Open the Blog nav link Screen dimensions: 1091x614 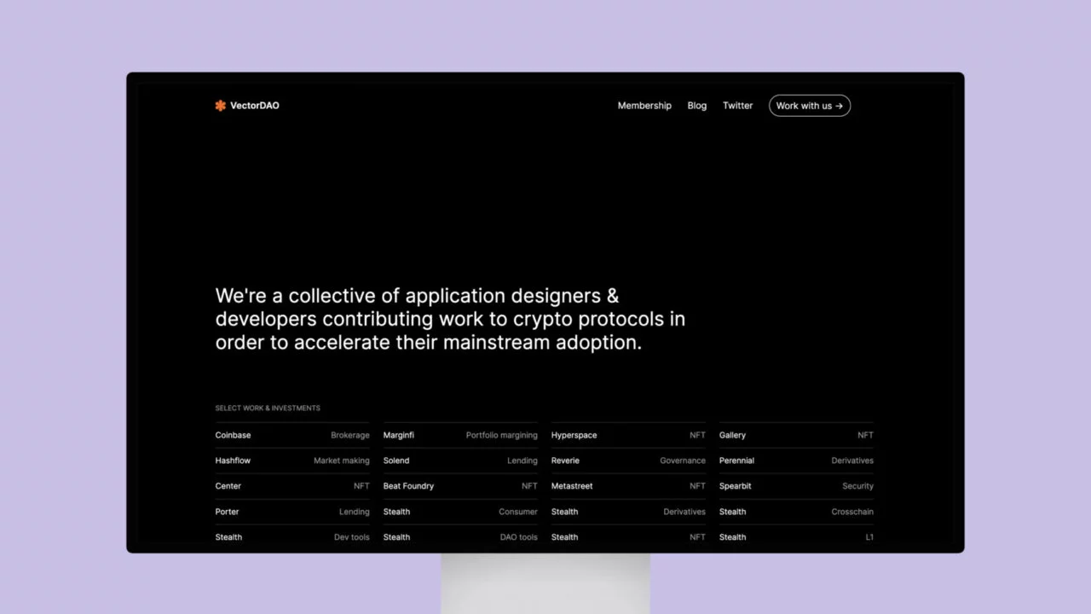click(x=696, y=106)
